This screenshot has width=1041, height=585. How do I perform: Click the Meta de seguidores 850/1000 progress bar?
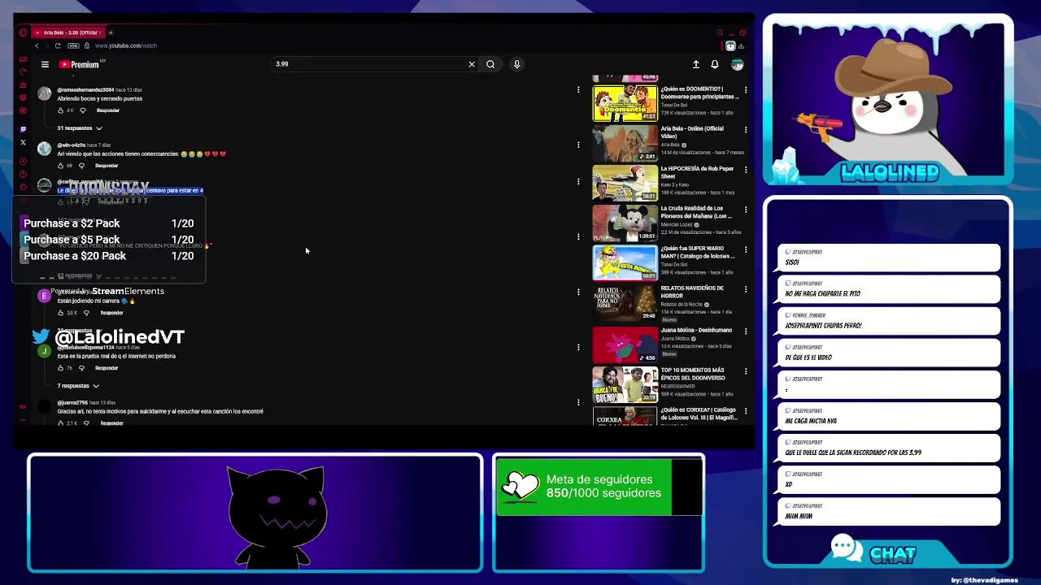[x=599, y=487]
